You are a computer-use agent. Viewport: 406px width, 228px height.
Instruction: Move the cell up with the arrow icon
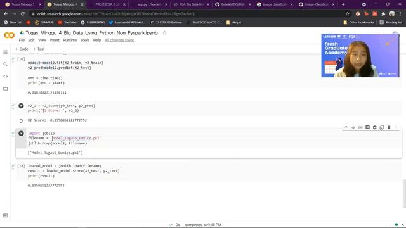coord(346,127)
